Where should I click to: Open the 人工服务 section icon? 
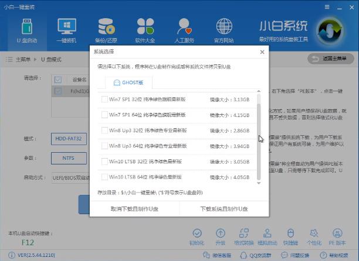click(184, 26)
